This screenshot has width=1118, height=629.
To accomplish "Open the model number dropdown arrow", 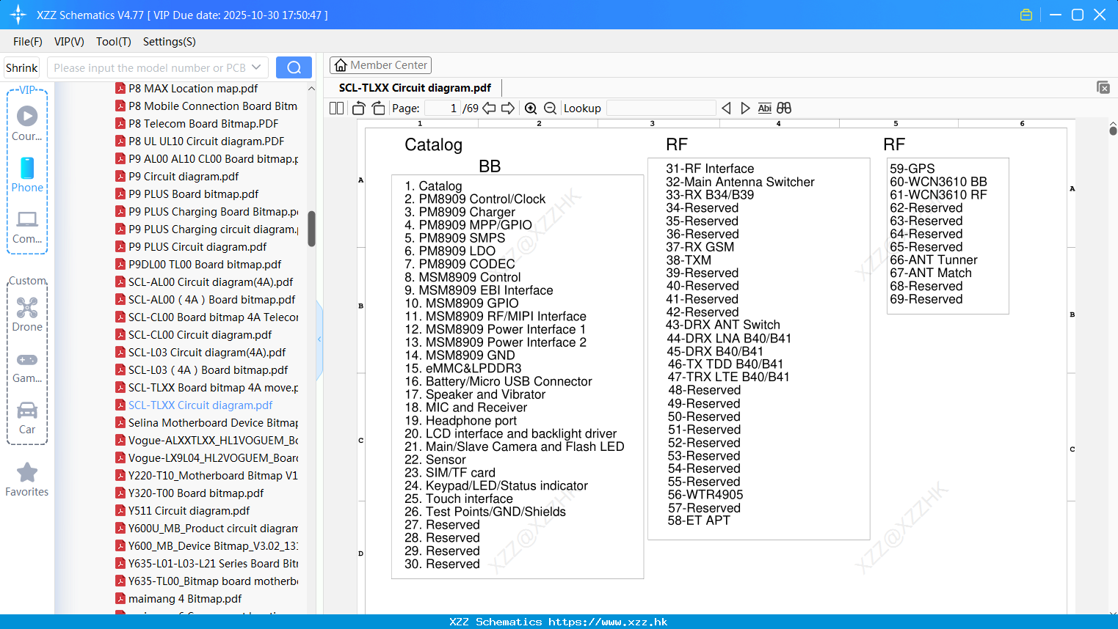I will [256, 67].
